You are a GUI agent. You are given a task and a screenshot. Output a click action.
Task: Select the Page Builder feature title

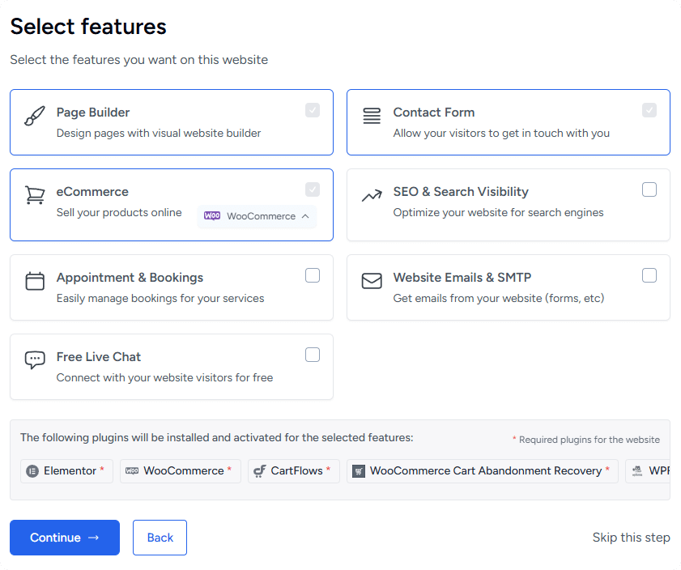[93, 113]
